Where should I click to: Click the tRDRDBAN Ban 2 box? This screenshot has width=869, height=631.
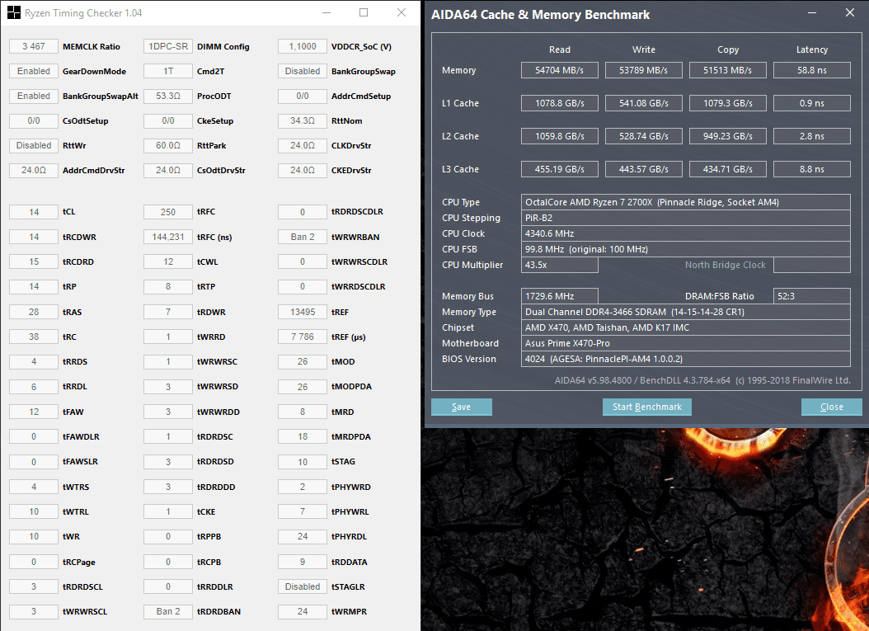(x=168, y=611)
